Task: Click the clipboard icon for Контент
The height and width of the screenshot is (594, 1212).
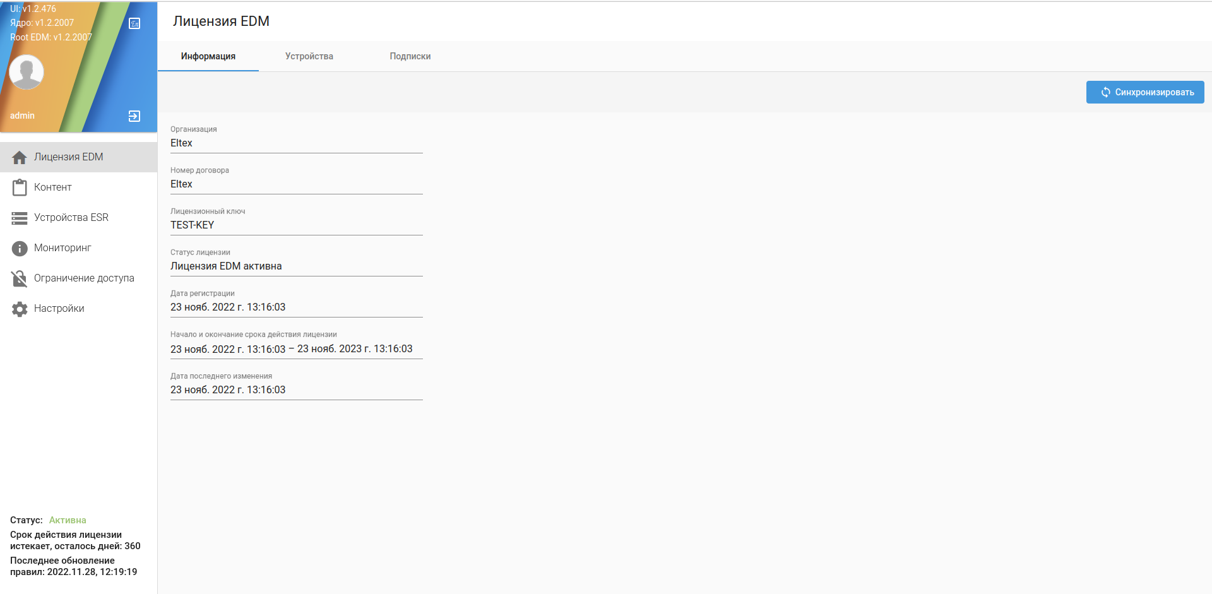Action: (x=20, y=187)
